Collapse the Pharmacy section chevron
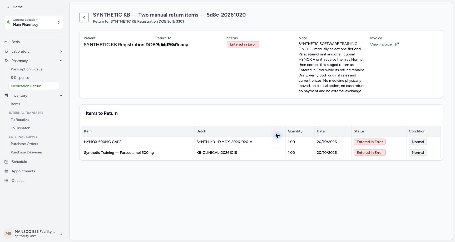 point(61,61)
